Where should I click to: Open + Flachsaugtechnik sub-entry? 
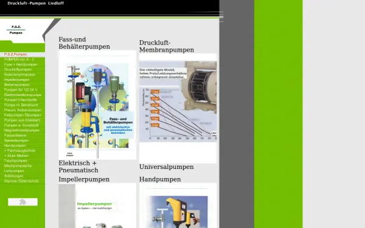23,151
